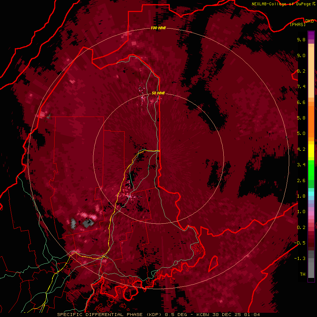This screenshot has height=317, width=317.
Task: Click the 8.2 color scale label
Action: (x=301, y=71)
